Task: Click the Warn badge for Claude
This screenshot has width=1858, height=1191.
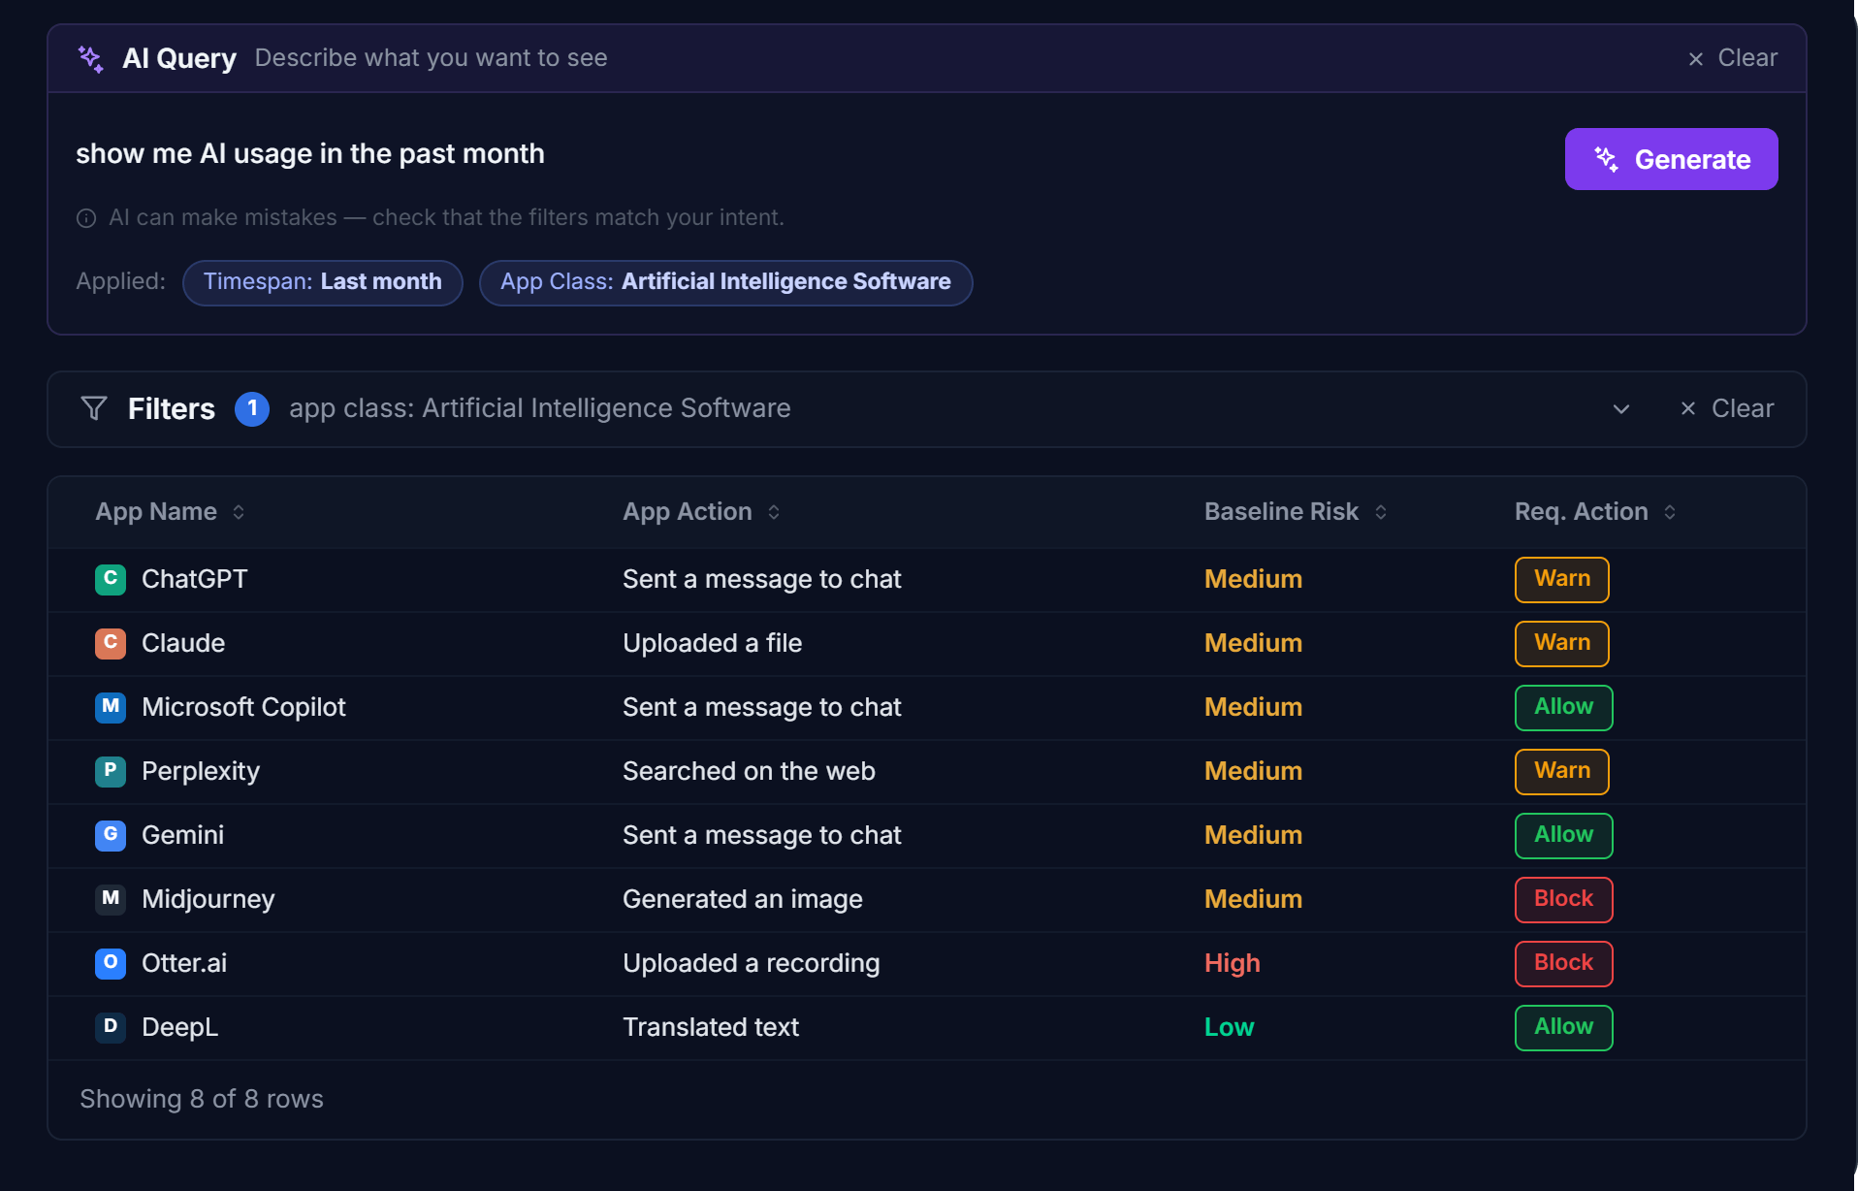Action: click(1561, 643)
